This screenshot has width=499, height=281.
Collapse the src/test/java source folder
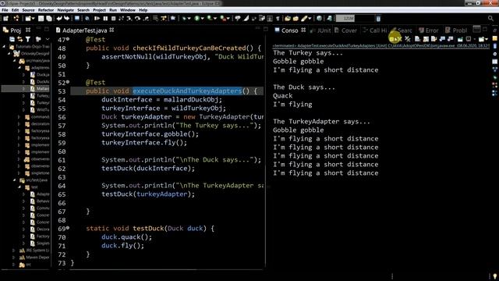pos(14,180)
